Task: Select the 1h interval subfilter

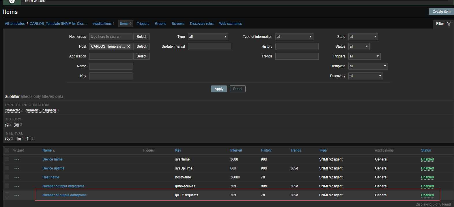Action: (29, 139)
